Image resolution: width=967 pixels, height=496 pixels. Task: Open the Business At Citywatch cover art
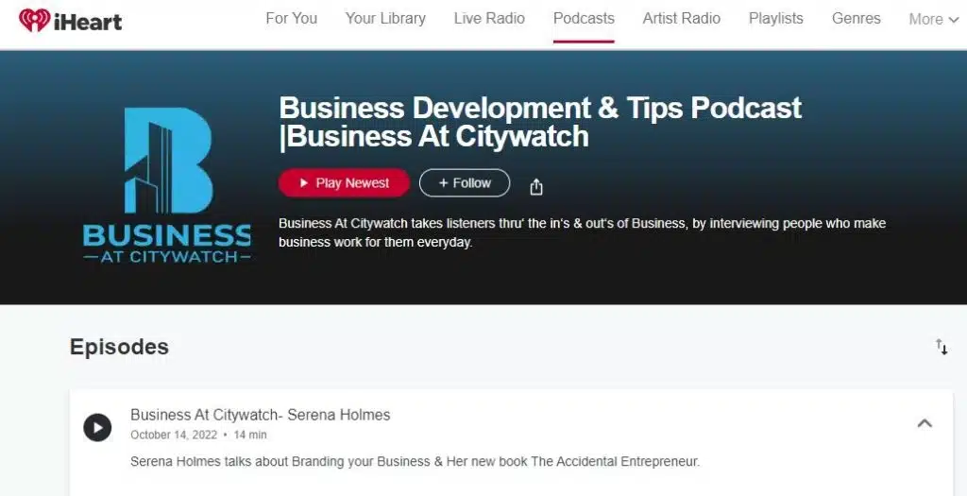pos(167,185)
